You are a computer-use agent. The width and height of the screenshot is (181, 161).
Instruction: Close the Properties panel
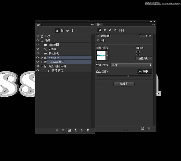click(154, 21)
